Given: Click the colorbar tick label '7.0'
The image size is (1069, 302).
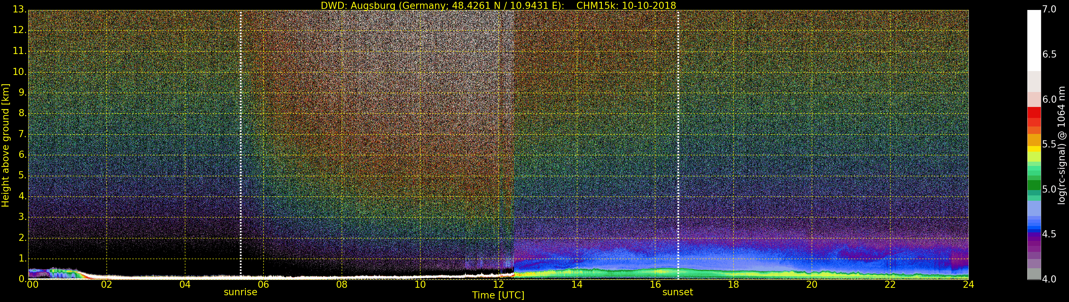Looking at the screenshot, I should 1049,9.
